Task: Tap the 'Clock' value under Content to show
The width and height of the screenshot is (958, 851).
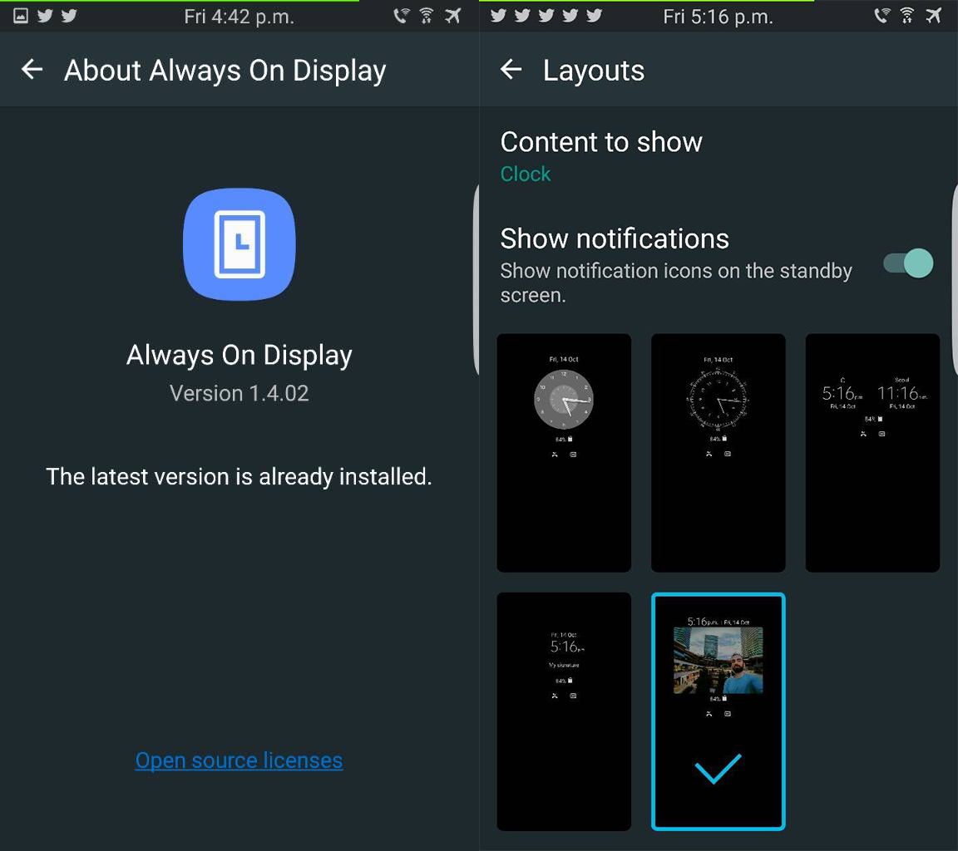Action: [526, 174]
